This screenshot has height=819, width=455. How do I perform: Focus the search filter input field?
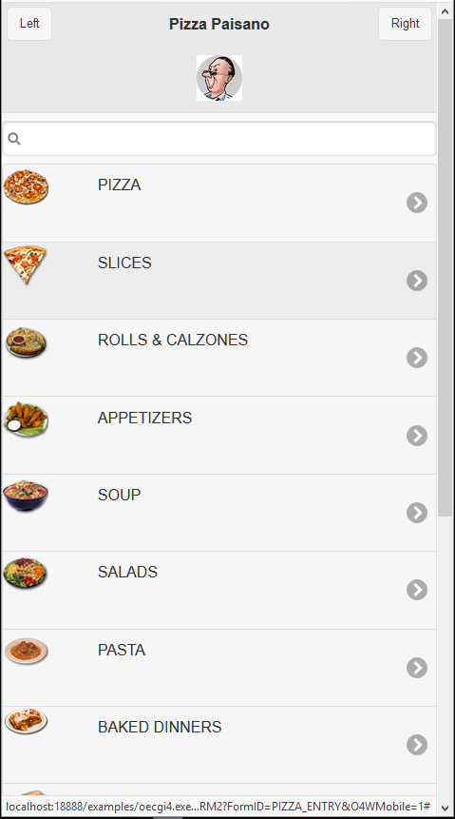click(219, 139)
